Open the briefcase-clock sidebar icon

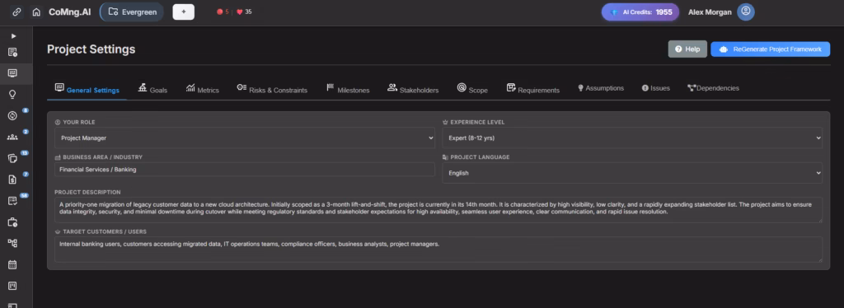pyautogui.click(x=12, y=222)
